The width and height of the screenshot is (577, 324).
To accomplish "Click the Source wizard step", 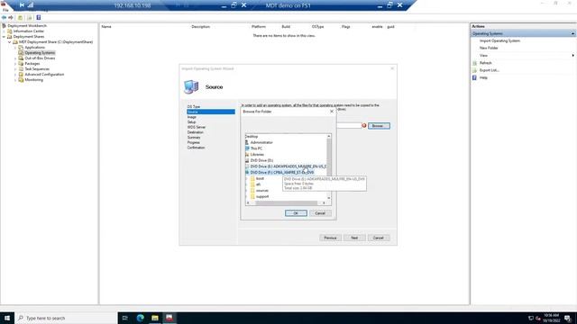I will 210,112.
